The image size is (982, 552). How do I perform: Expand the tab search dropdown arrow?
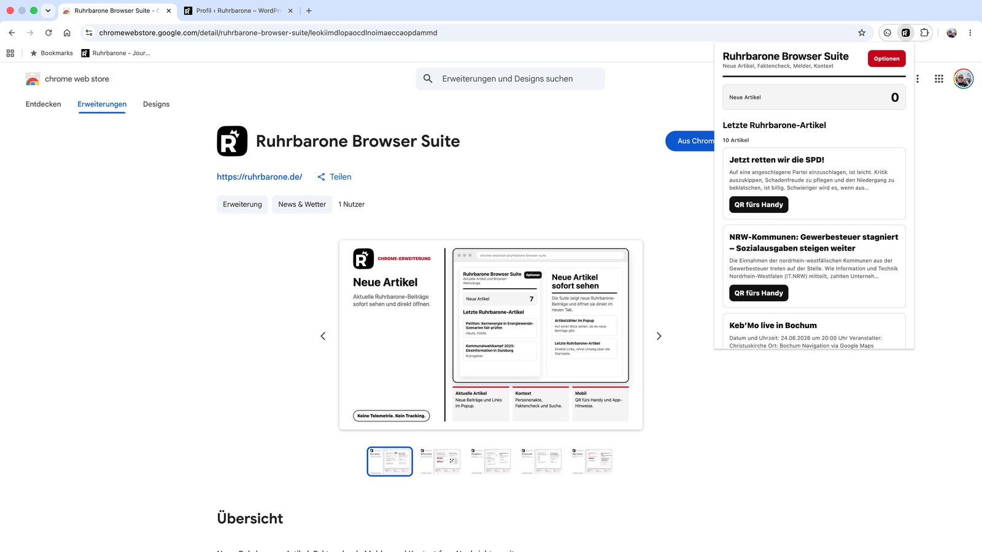click(48, 10)
